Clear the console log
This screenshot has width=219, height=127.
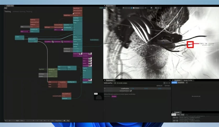(x=178, y=115)
